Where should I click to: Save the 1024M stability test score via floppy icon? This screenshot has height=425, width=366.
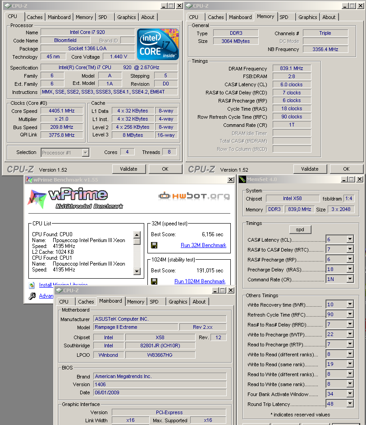pos(154,281)
